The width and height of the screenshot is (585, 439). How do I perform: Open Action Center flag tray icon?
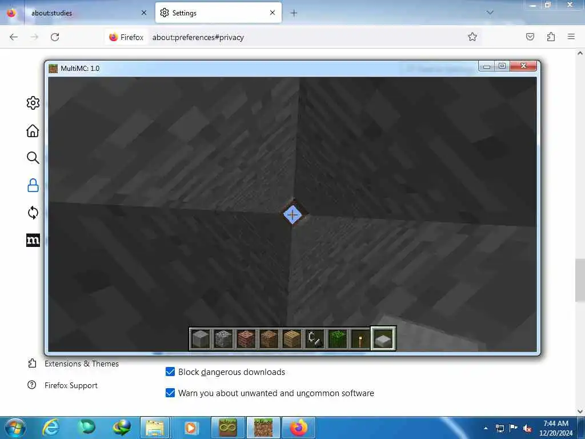[514, 428]
